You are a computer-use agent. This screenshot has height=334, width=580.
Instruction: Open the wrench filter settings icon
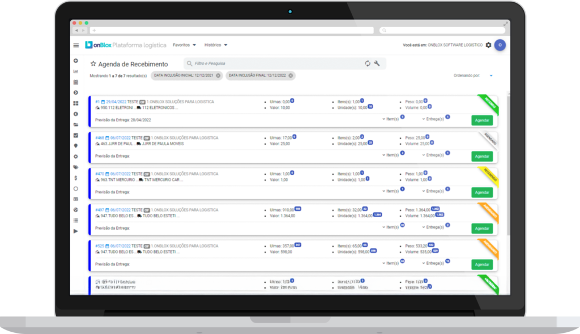click(377, 64)
